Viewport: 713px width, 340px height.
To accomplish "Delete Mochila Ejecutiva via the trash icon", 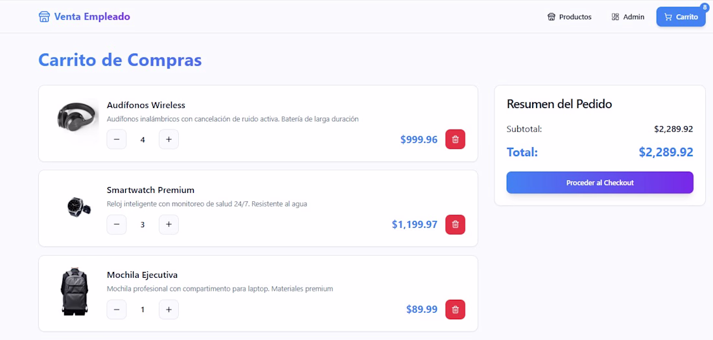I will (455, 310).
